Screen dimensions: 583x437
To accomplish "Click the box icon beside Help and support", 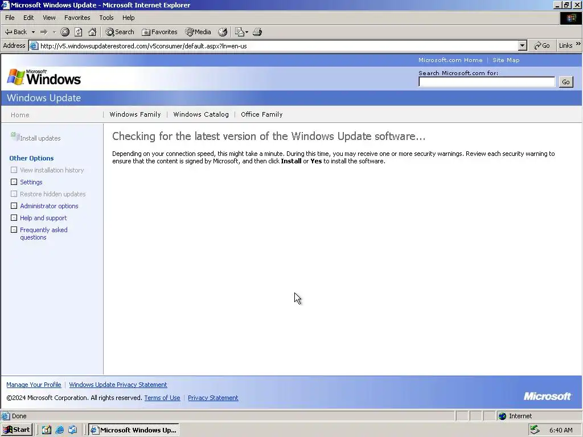I will click(14, 217).
